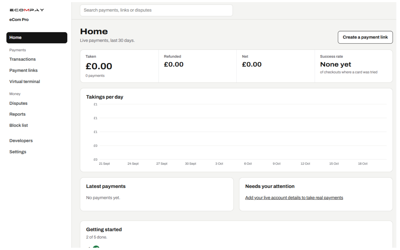Open the Reports section

[x=17, y=114]
